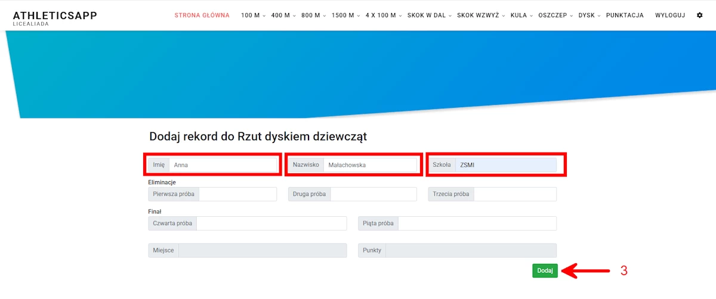The height and width of the screenshot is (299, 716).
Task: Click the Eliminacje section label
Action: point(162,182)
